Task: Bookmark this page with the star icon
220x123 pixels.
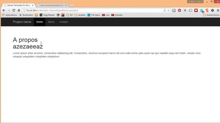Action: pos(168,10)
